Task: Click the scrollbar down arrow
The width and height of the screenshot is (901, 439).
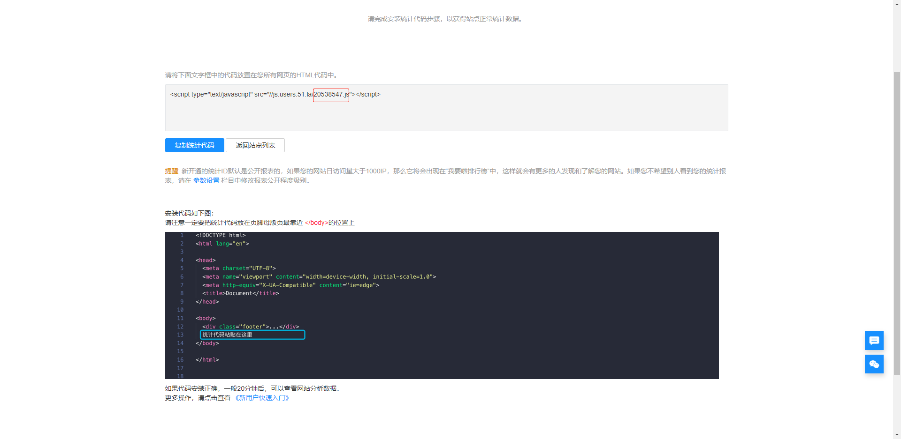Action: pyautogui.click(x=897, y=435)
